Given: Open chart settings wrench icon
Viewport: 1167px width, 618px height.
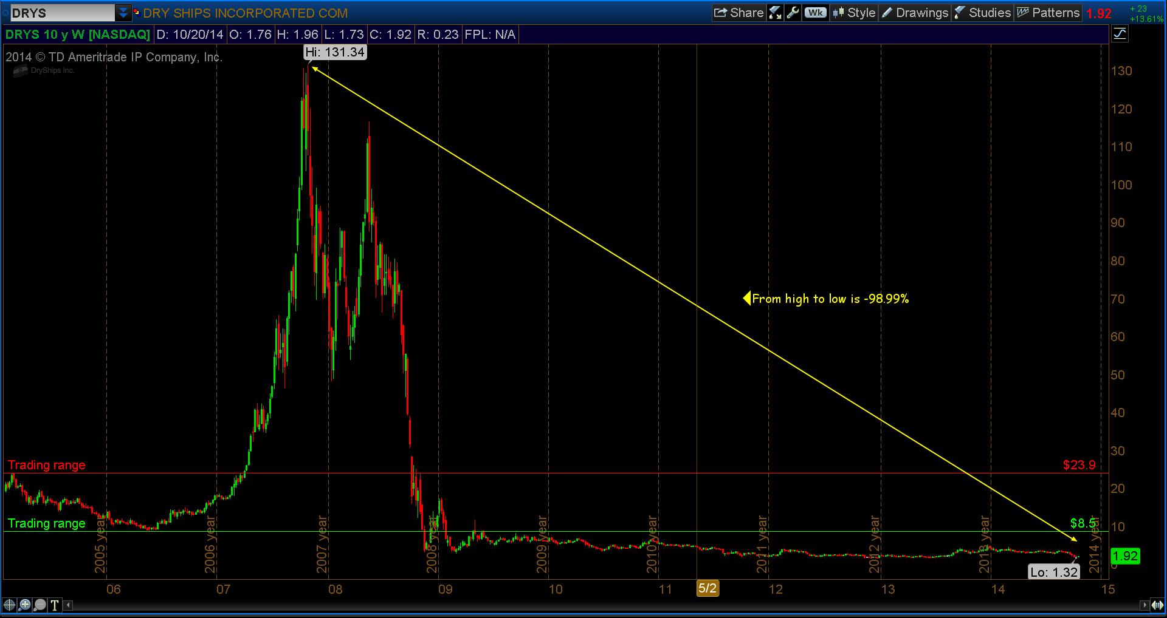Looking at the screenshot, I should click(x=793, y=13).
